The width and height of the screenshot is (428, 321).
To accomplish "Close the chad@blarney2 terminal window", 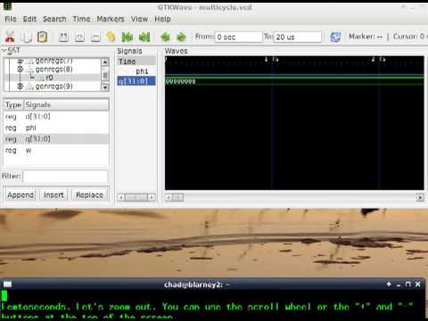I will coord(418,284).
